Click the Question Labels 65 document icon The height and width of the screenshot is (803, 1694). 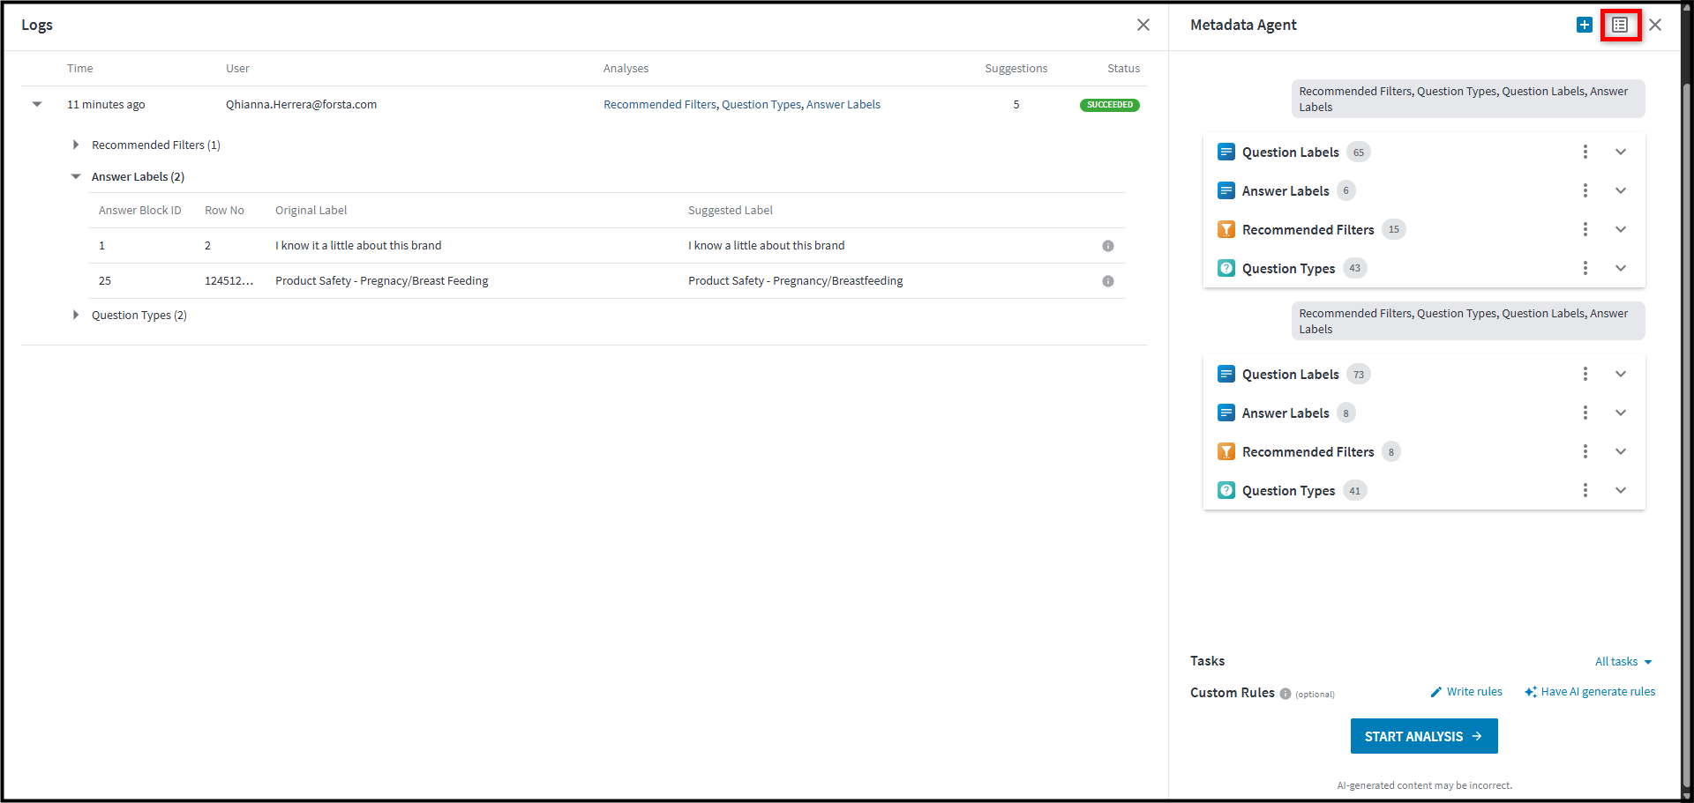point(1226,152)
